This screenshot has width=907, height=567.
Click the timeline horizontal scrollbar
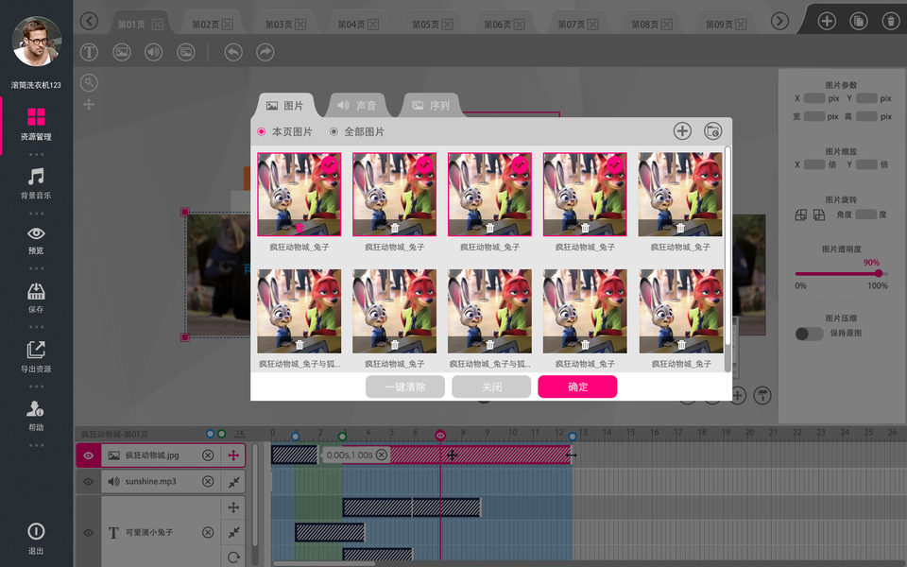pyautogui.click(x=324, y=563)
